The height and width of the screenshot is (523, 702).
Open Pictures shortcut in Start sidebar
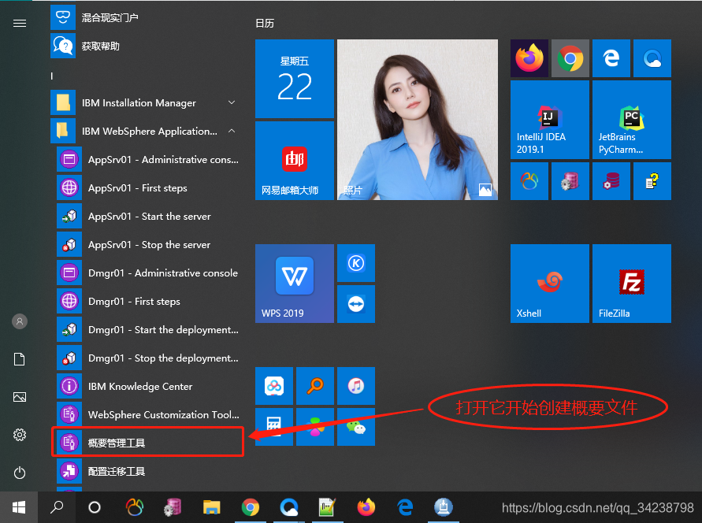pyautogui.click(x=19, y=397)
